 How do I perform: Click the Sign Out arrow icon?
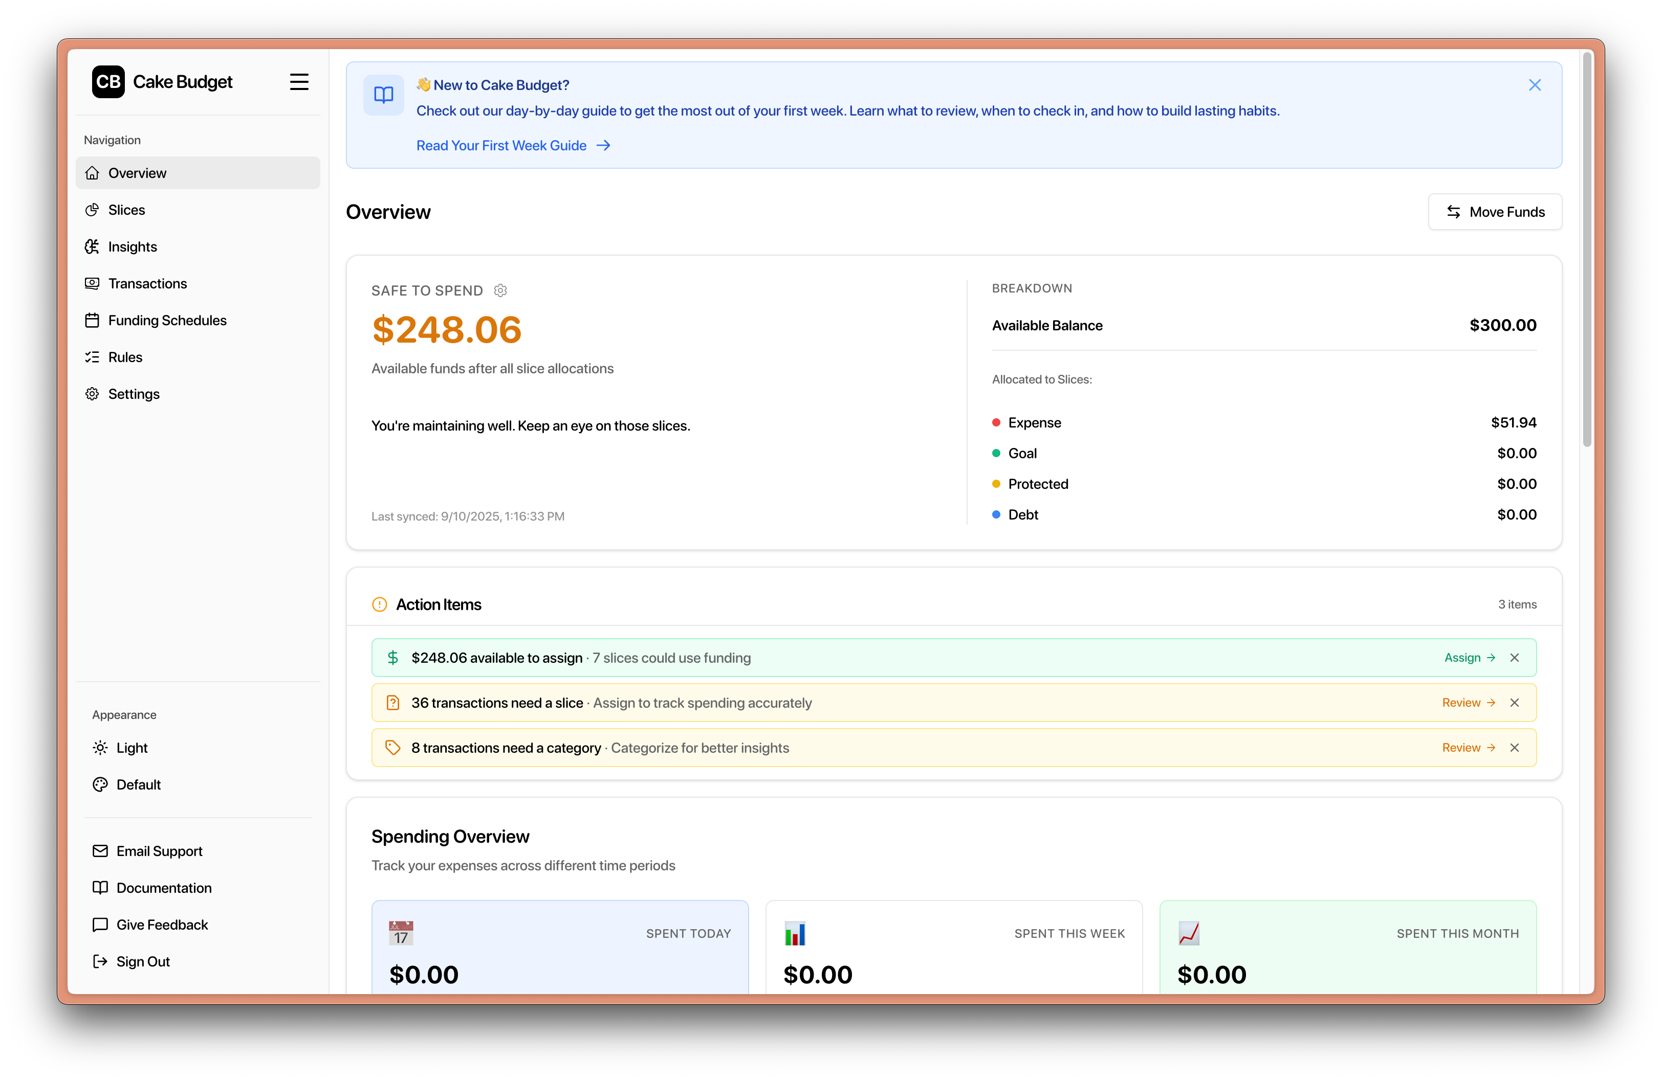point(101,961)
